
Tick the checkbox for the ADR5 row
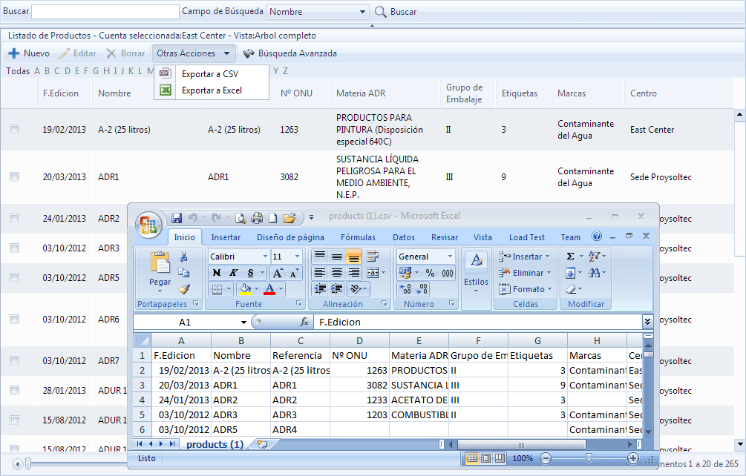tap(15, 277)
